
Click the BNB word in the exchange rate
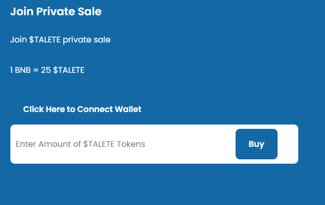tap(23, 70)
